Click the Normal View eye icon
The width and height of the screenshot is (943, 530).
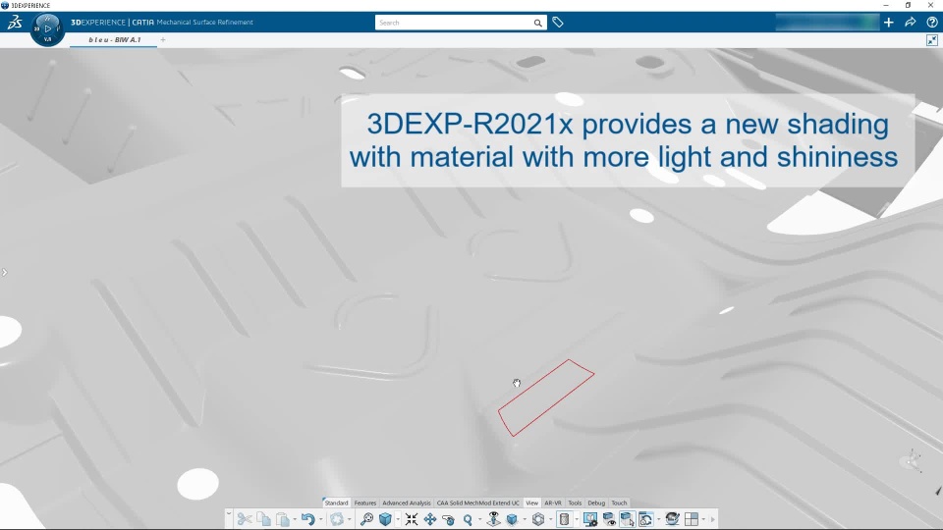click(x=494, y=519)
